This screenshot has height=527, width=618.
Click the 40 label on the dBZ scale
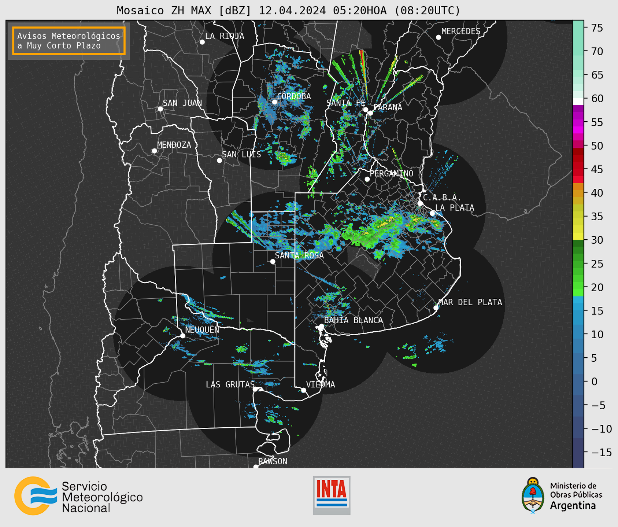point(597,193)
